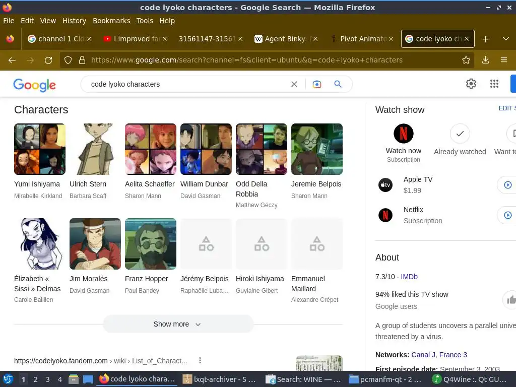Open the LXQt start menu icon
516x387 pixels.
[8, 379]
